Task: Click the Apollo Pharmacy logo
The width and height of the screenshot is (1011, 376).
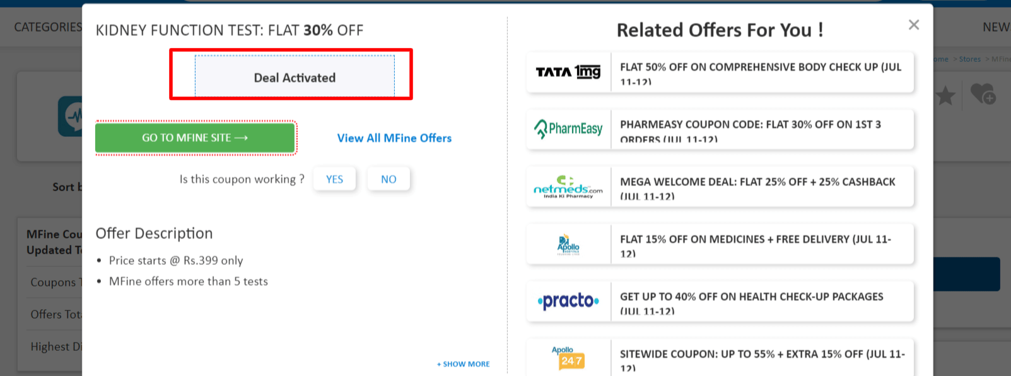Action: pos(568,244)
